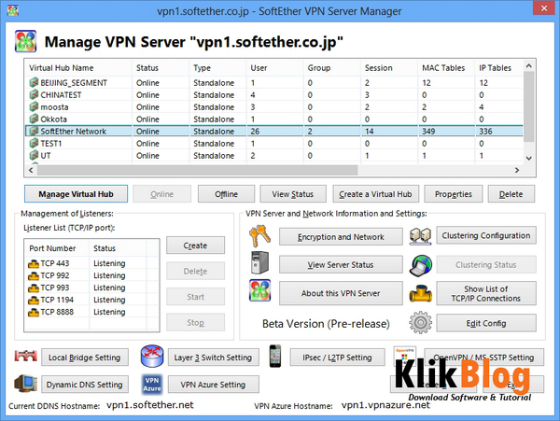Click the View Status button

[x=293, y=194]
